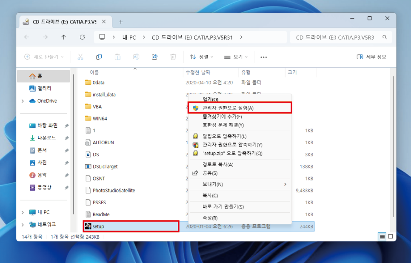This screenshot has height=263, width=411.
Task: Switch to details list view icon in status bar
Action: click(x=382, y=237)
